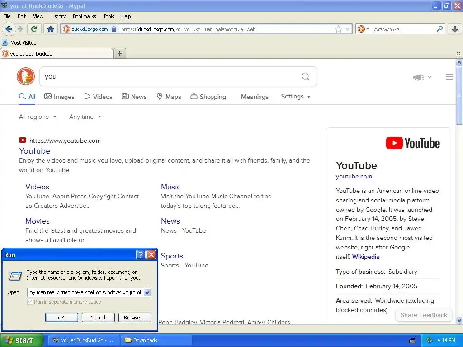
Task: Click the Share Feedback button
Action: (424, 315)
